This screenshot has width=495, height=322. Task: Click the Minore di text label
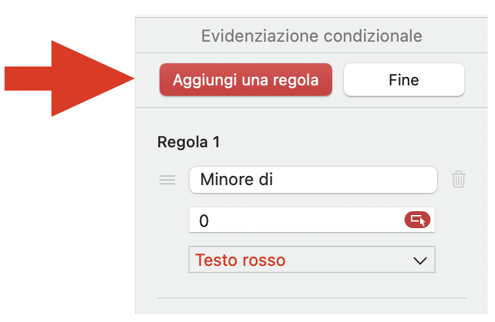[236, 179]
